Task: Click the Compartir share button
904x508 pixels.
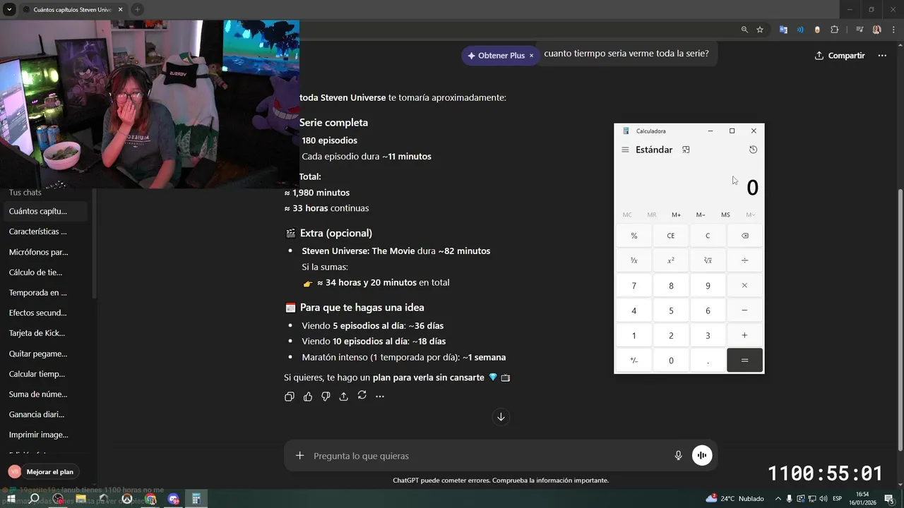Action: (840, 55)
